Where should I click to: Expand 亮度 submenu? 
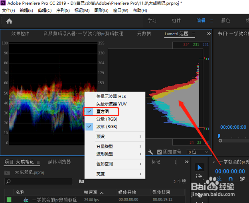[115, 174]
